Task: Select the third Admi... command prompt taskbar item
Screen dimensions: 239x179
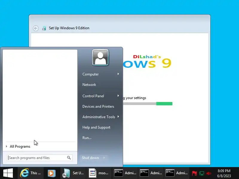Action: click(x=177, y=173)
